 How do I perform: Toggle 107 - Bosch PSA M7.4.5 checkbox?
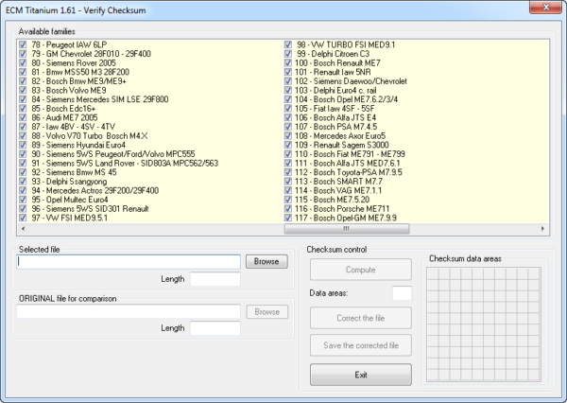pos(288,127)
